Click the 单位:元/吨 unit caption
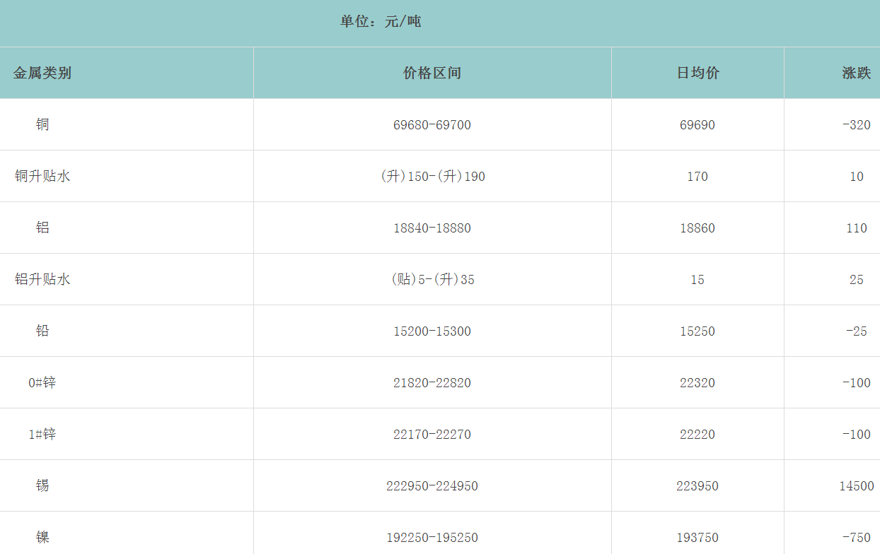The width and height of the screenshot is (880, 554). point(381,22)
